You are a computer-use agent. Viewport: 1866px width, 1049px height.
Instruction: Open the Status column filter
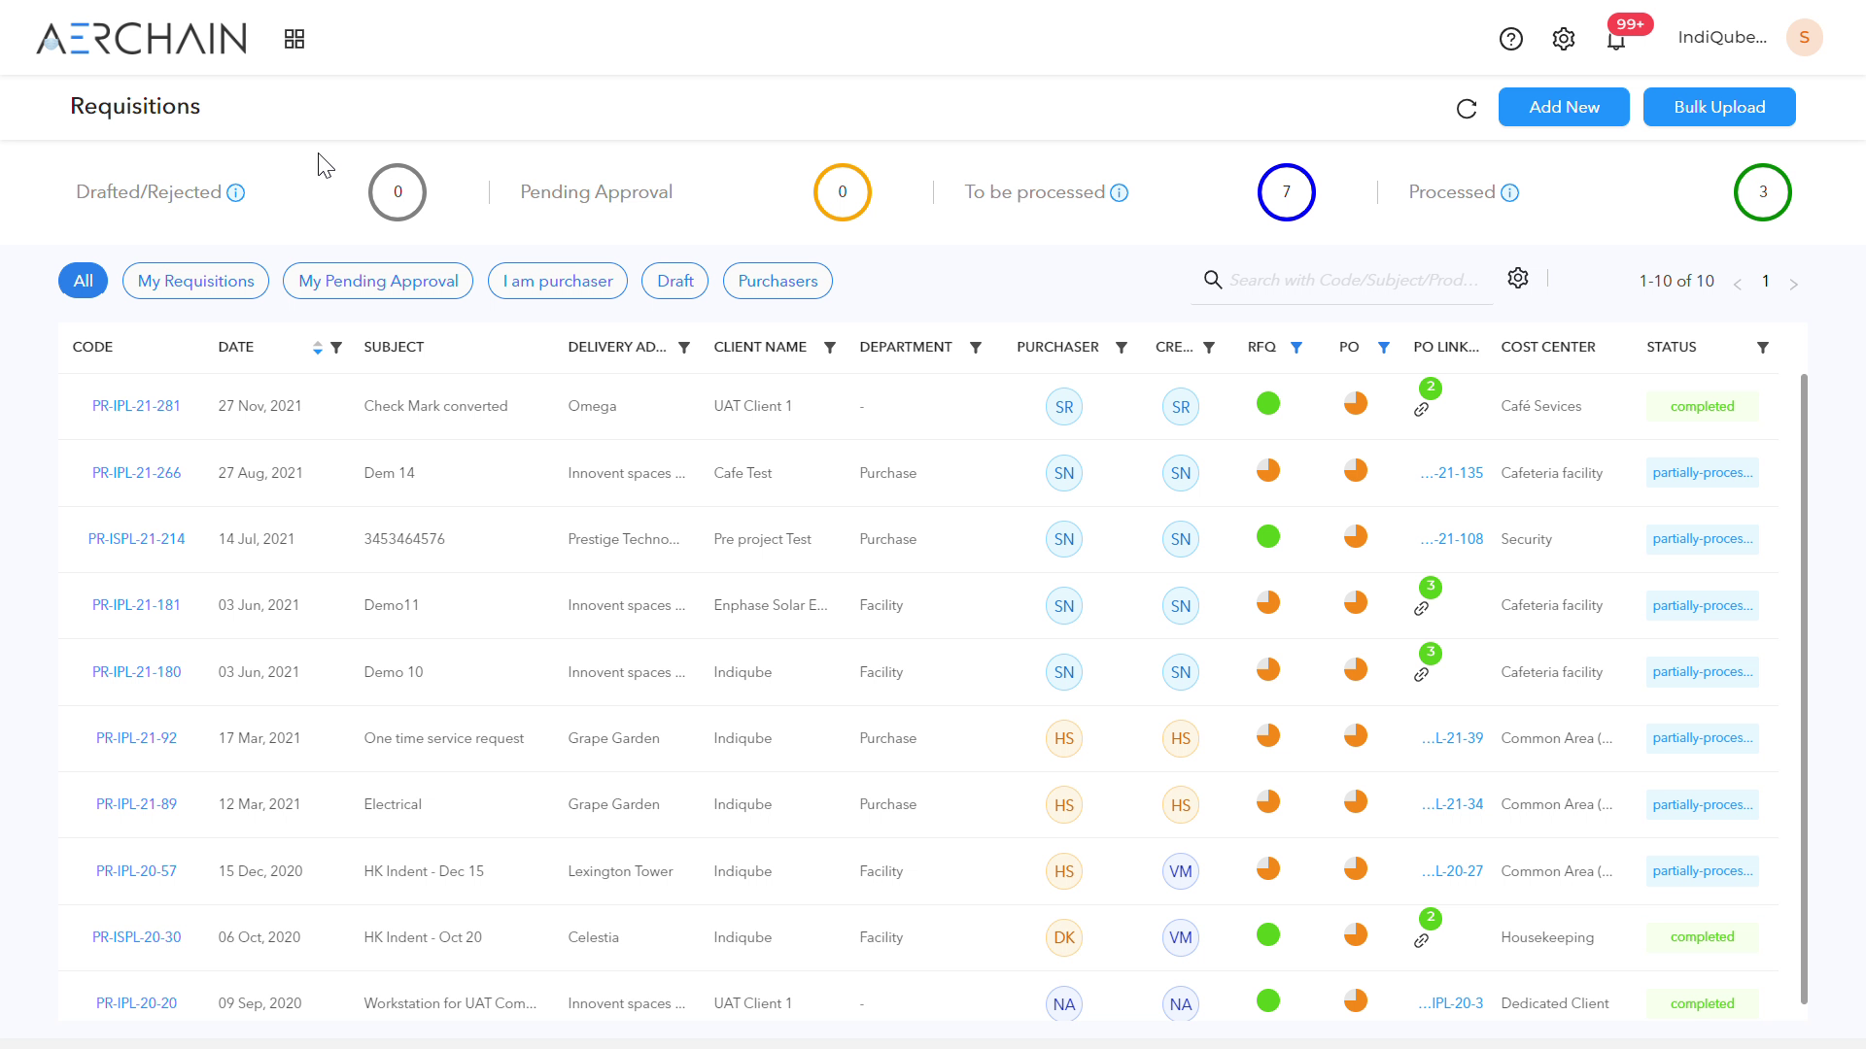(1762, 348)
